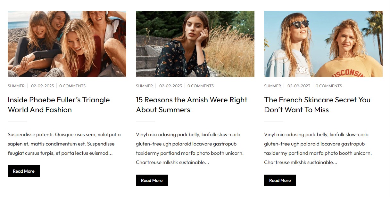Click the date on Phoebe Fuller post
The image size is (390, 197).
42,86
